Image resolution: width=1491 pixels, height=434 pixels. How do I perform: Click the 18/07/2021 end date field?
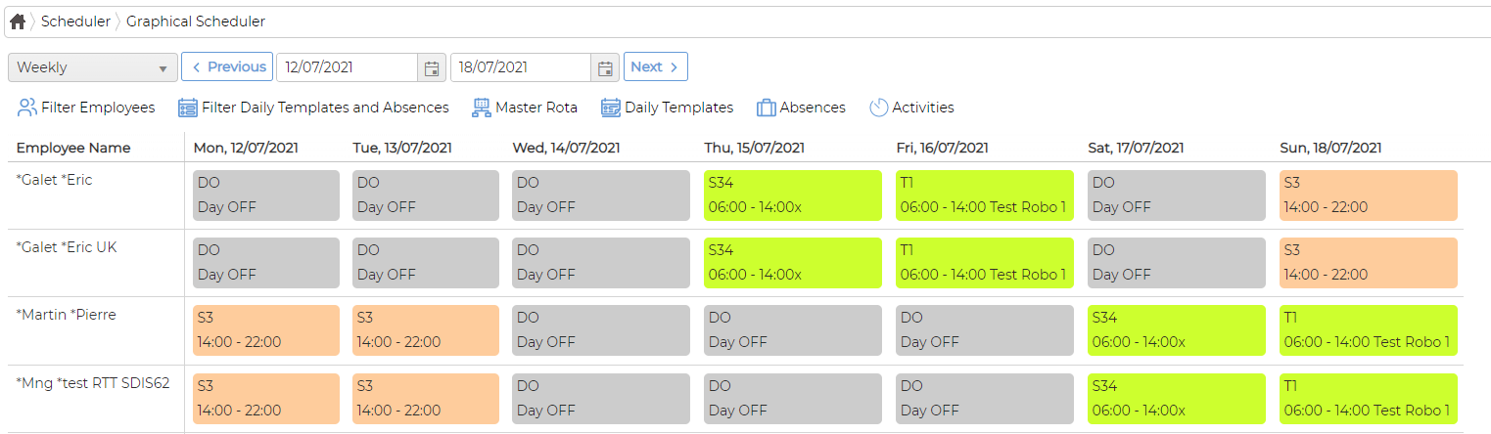pos(521,67)
